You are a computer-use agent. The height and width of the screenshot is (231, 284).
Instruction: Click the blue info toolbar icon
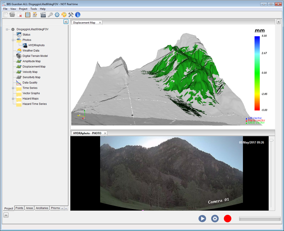78,15
